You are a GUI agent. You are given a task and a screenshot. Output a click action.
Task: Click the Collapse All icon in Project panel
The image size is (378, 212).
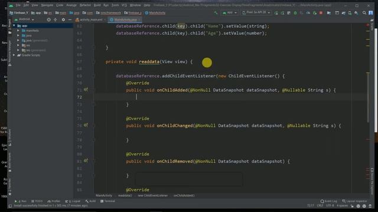[x=55, y=19]
